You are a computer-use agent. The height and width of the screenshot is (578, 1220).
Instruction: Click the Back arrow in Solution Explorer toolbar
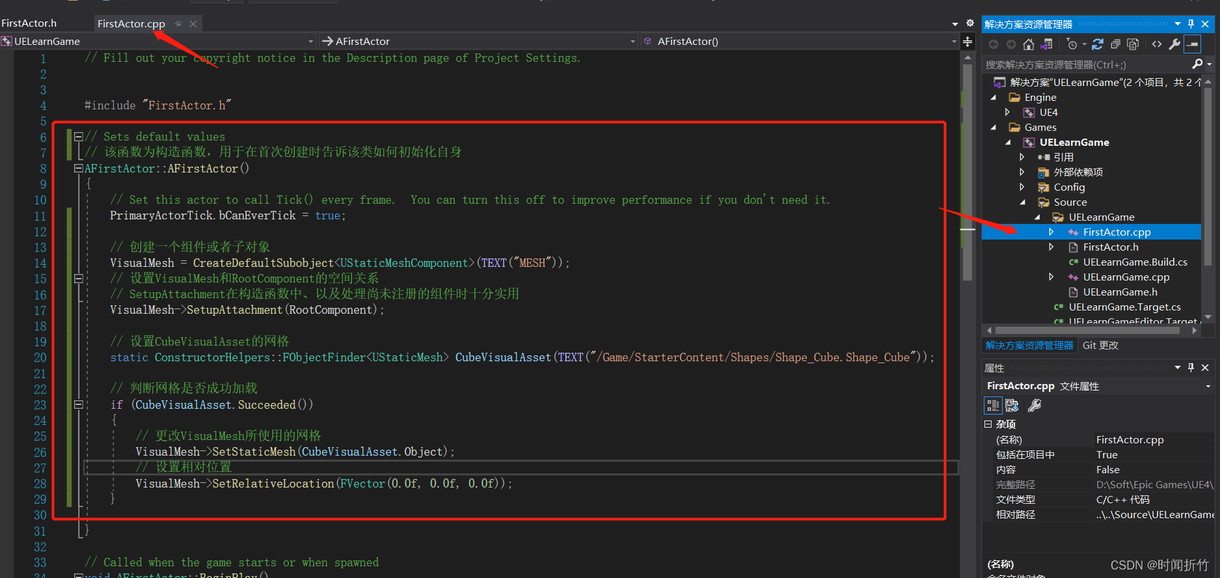point(993,44)
